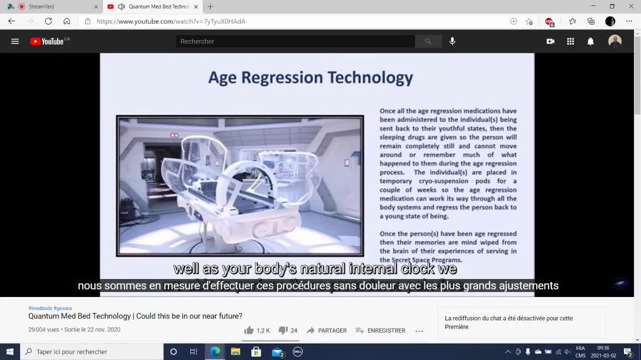Open the browser favorites list

[572, 21]
